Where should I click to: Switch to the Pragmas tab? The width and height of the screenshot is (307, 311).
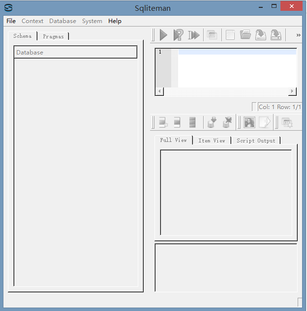[53, 36]
